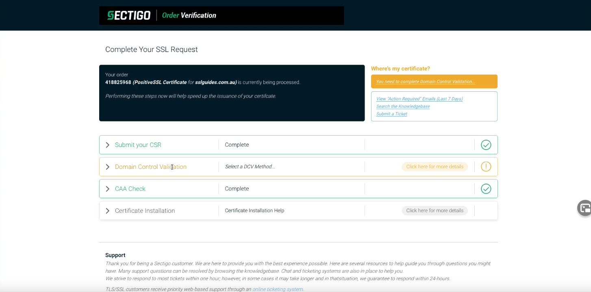Click Submit a Ticket
The height and width of the screenshot is (292, 591).
[x=391, y=114]
